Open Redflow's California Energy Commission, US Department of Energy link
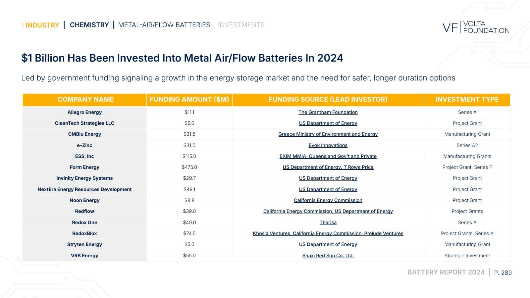The width and height of the screenshot is (530, 298). click(328, 211)
